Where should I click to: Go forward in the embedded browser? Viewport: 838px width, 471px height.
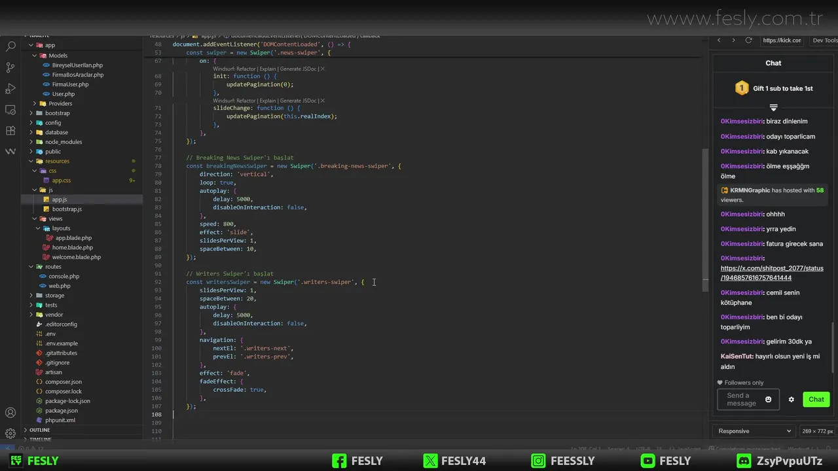(733, 41)
